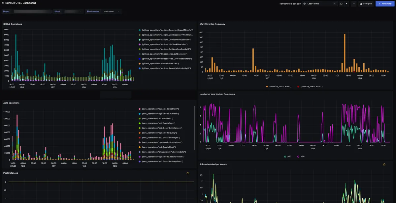Click the New Panel button
This screenshot has height=203, width=396.
coord(384,4)
